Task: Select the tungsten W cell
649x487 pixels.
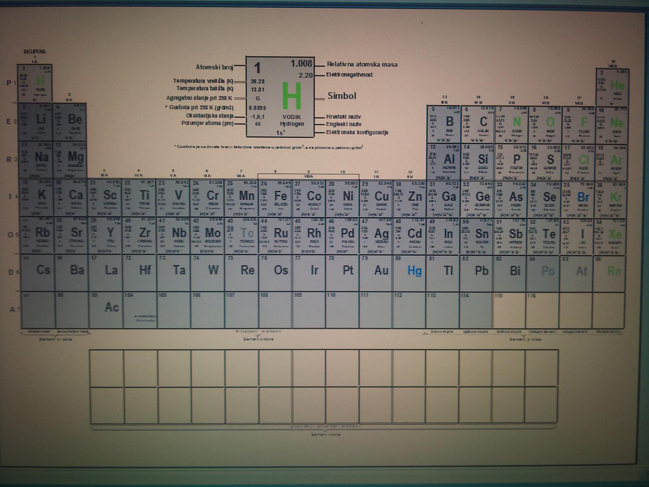Action: point(208,273)
